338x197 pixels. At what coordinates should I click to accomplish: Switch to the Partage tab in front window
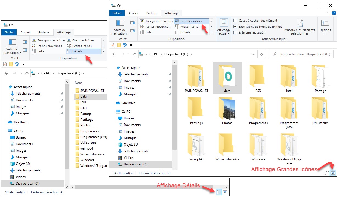pos(152,13)
